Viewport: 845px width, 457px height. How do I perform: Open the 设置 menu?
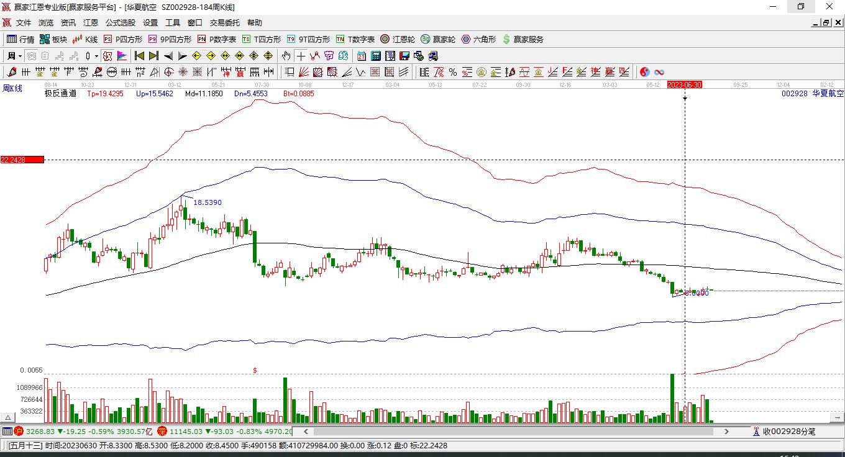point(150,23)
